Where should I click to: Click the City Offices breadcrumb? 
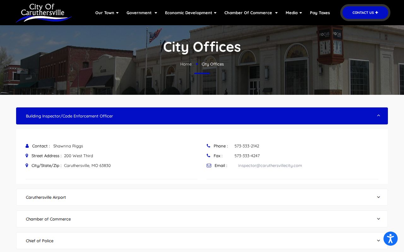pos(213,64)
